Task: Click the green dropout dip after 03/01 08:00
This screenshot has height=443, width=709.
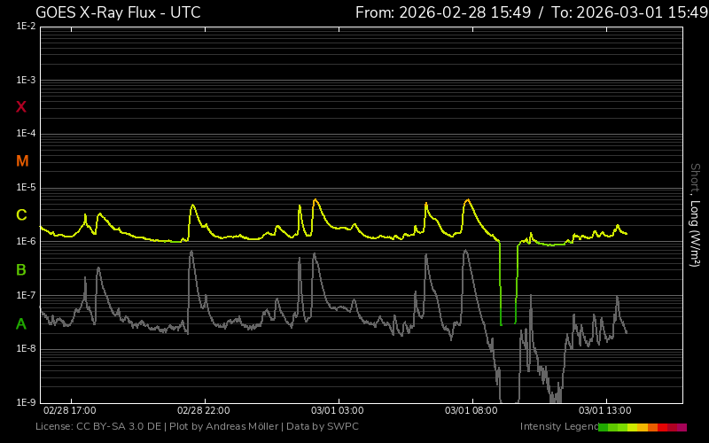Action: click(x=508, y=284)
